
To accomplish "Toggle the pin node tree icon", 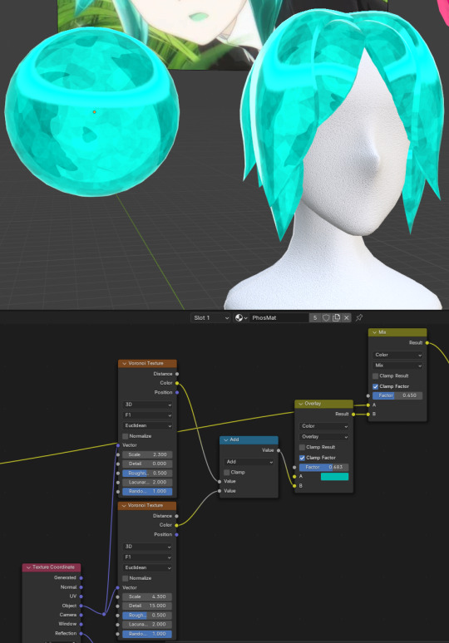I will click(359, 318).
